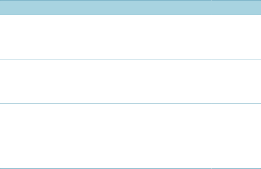The width and height of the screenshot is (261, 169).
Task: Click the table's bottom border line
Action: (130, 169)
